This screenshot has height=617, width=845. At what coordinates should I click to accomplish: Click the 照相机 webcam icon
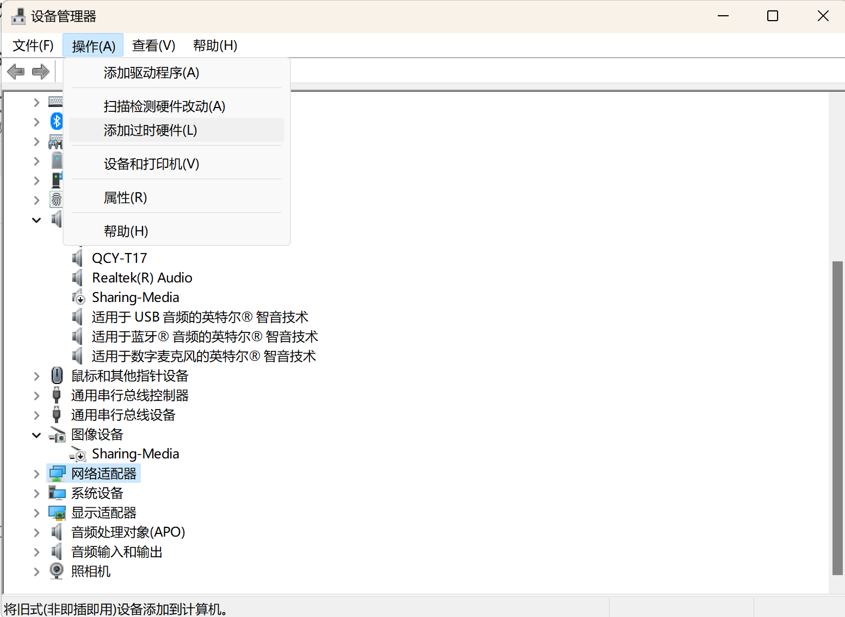57,571
